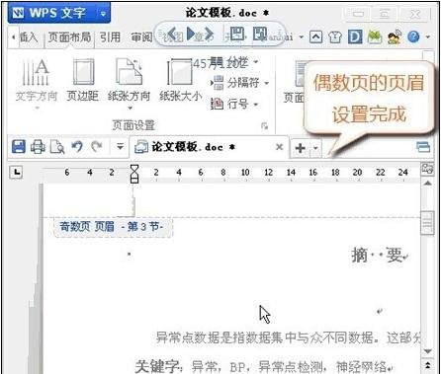Open the skin shirt icon
The width and height of the screenshot is (441, 374).
click(x=335, y=37)
